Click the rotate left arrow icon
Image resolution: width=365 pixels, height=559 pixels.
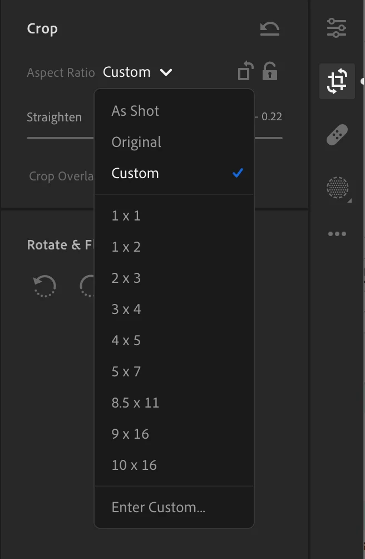coord(44,286)
